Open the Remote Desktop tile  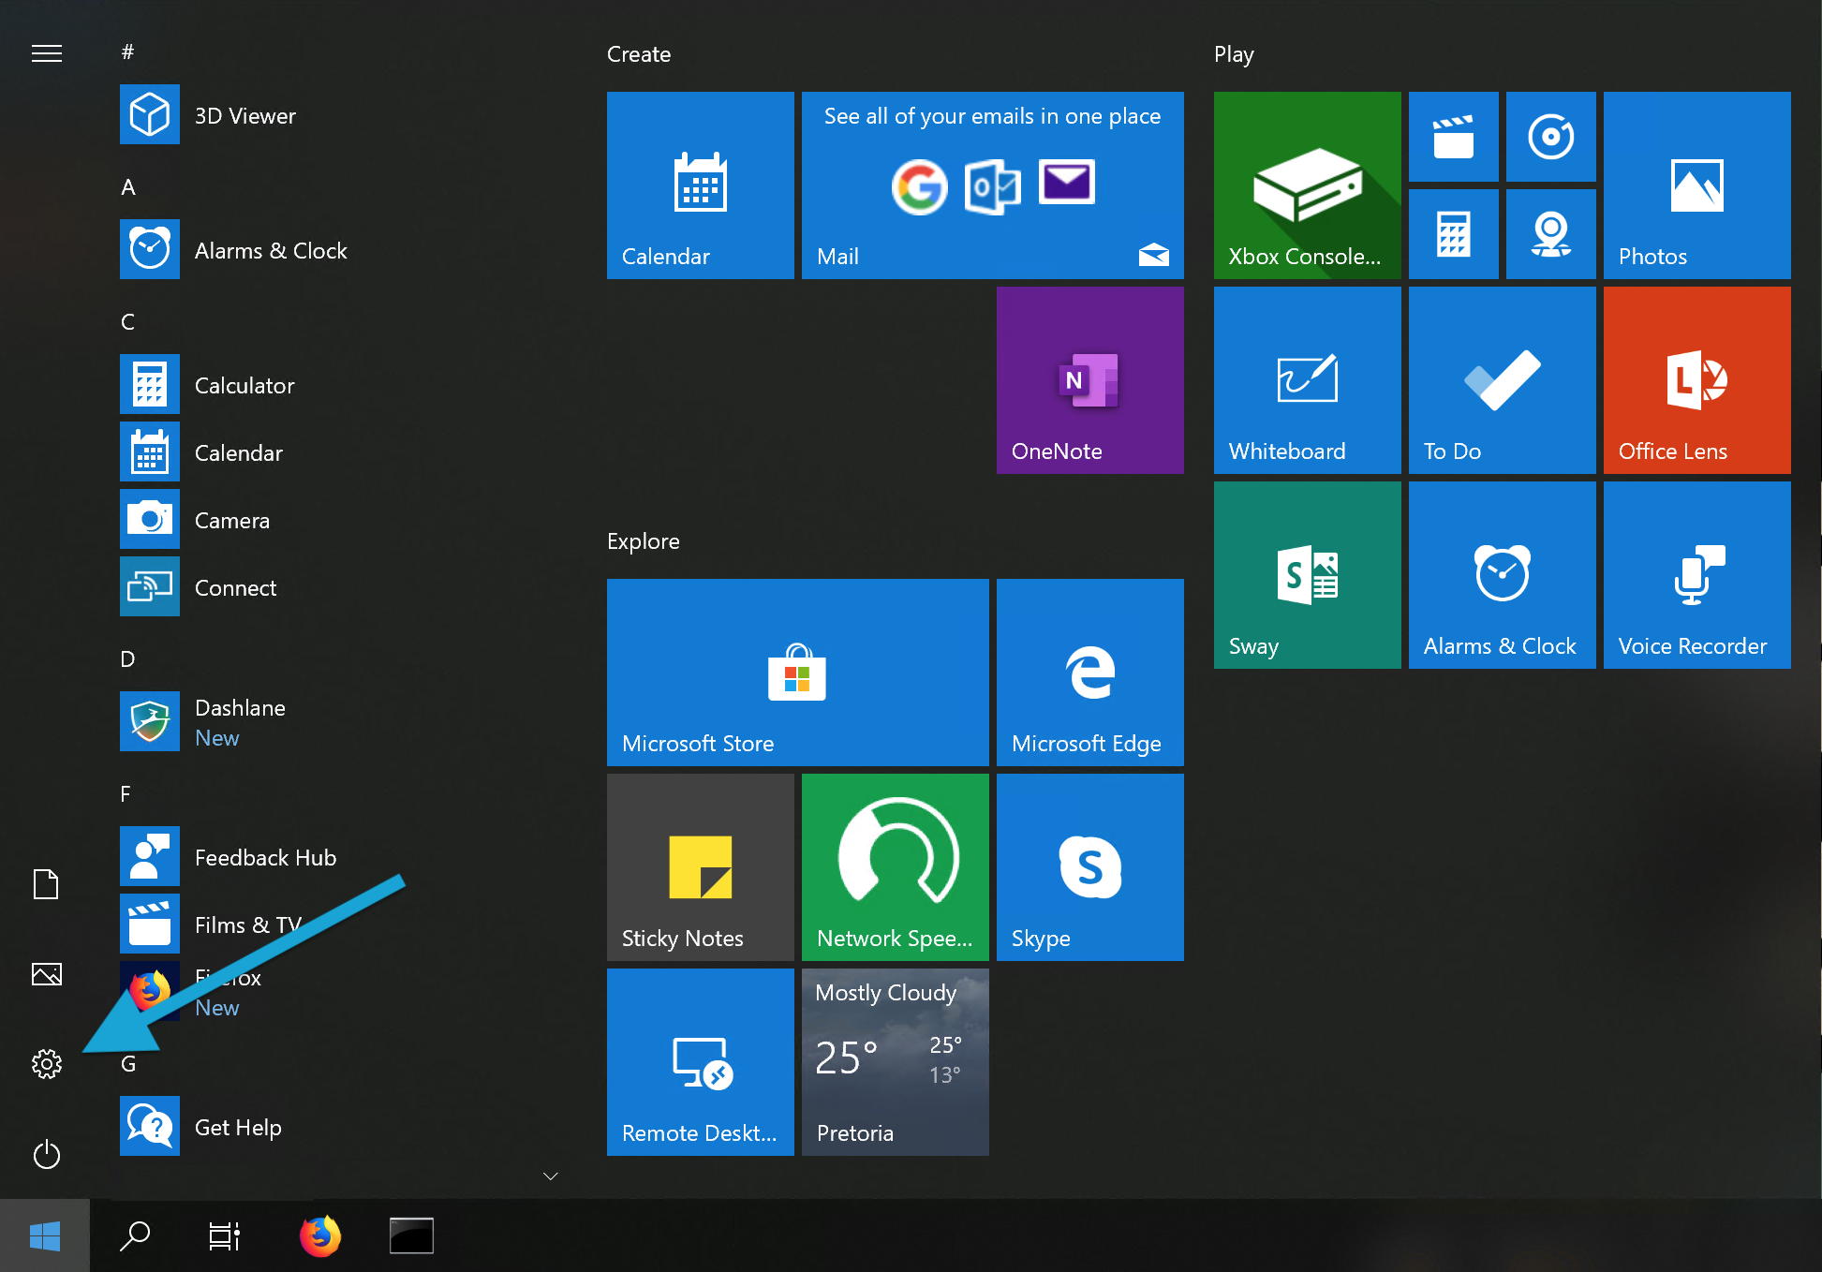pyautogui.click(x=701, y=1062)
